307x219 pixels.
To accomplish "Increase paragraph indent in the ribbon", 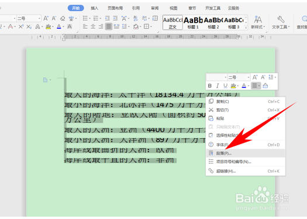I will point(115,18).
